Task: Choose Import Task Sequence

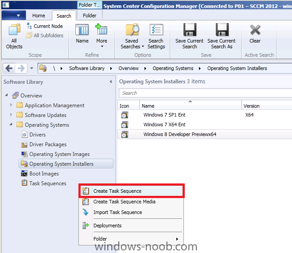Action: click(132, 212)
